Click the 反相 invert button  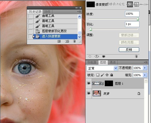pos(129,50)
